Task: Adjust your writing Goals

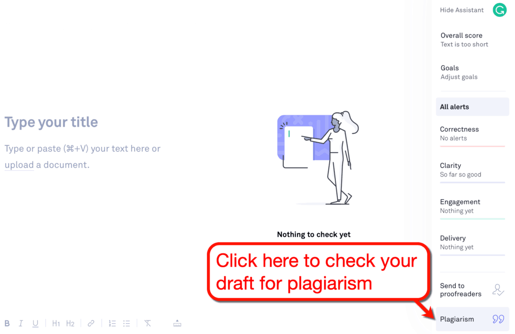Action: (x=450, y=68)
